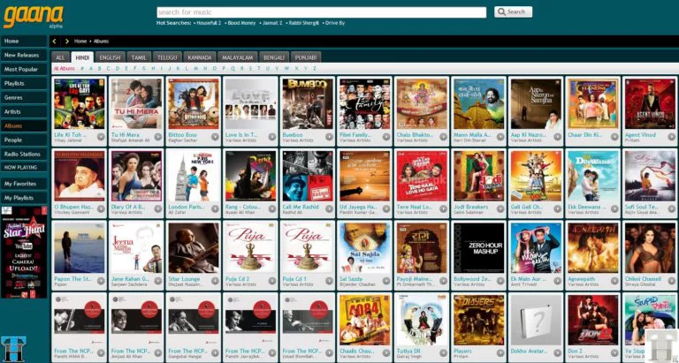Open New Releases in sidebar

(x=24, y=55)
